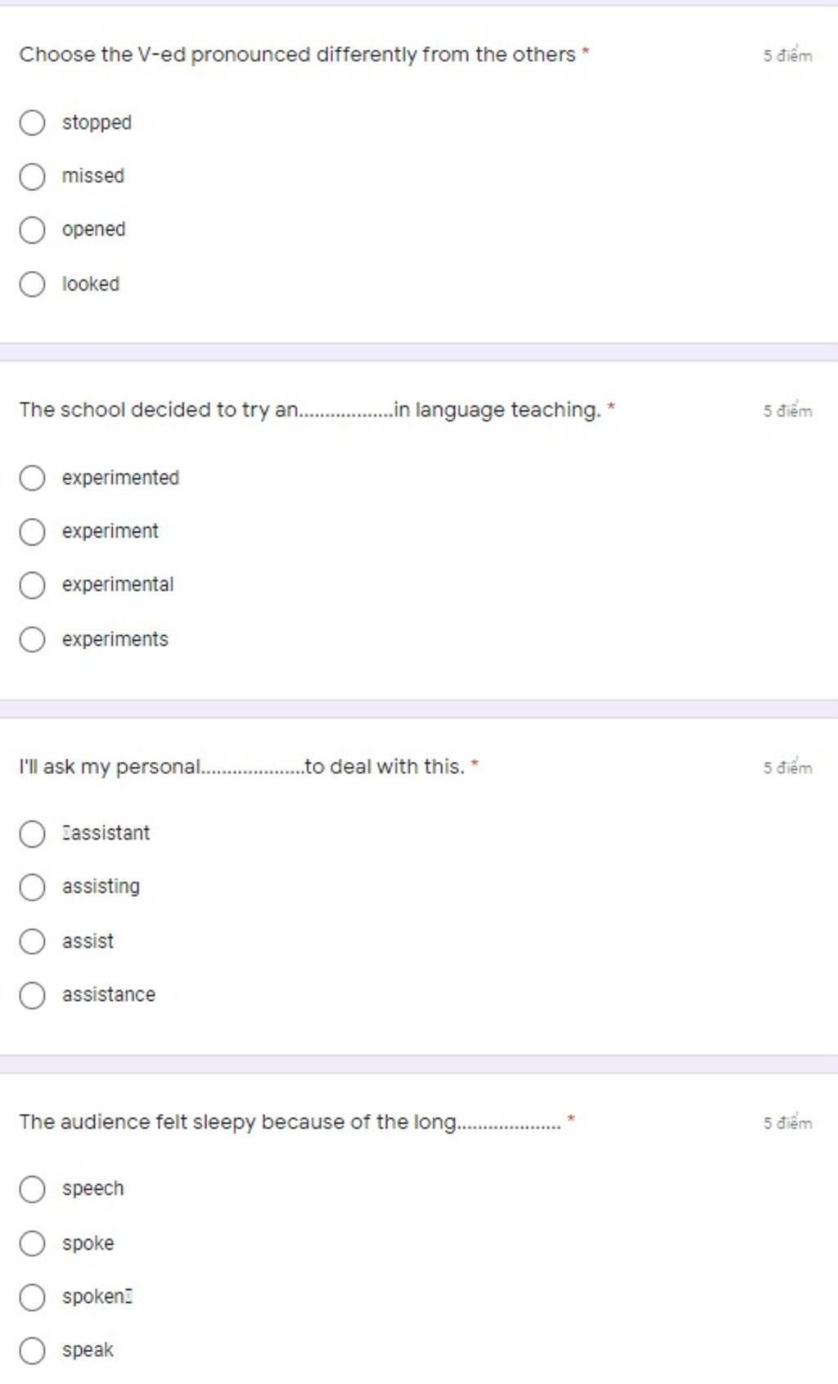Choose 'assistant' for personal question

click(32, 833)
